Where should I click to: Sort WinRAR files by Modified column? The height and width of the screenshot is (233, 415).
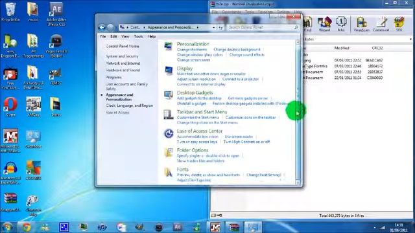click(342, 48)
